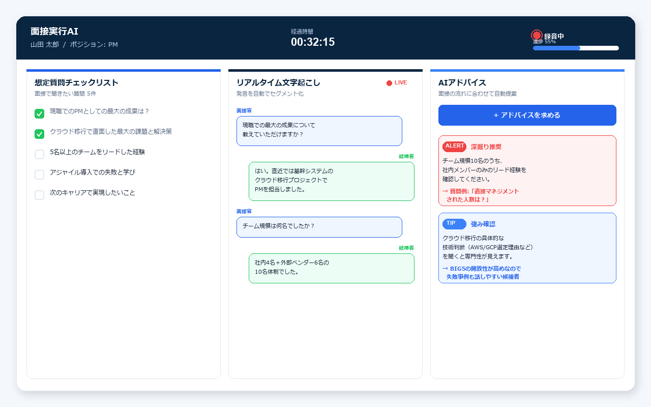
Task: Click label 5名以上のチームをリードした経験
Action: tap(97, 152)
